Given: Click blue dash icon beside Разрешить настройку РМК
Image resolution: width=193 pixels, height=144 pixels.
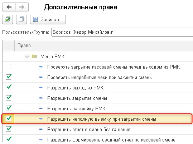Looking at the screenshot, I should (x=41, y=108).
